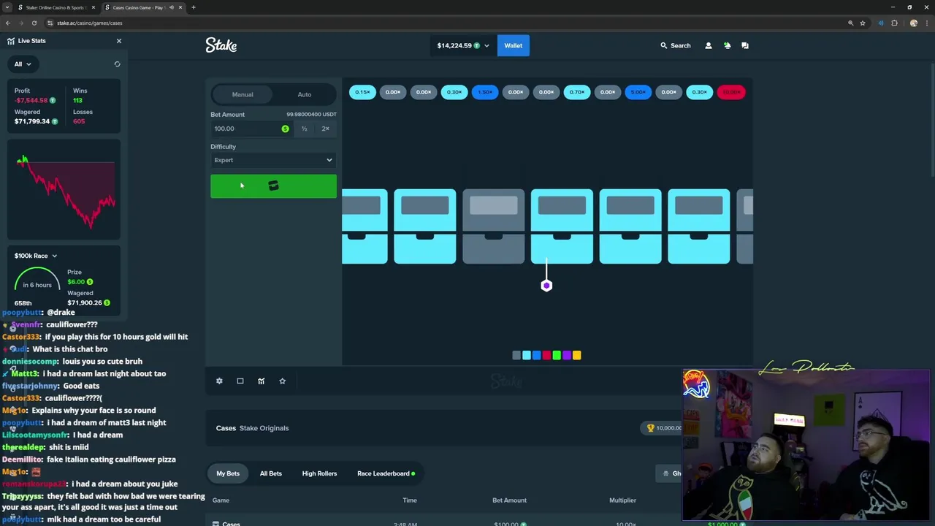The width and height of the screenshot is (935, 526).
Task: Click the red color swatch in legend
Action: point(546,355)
